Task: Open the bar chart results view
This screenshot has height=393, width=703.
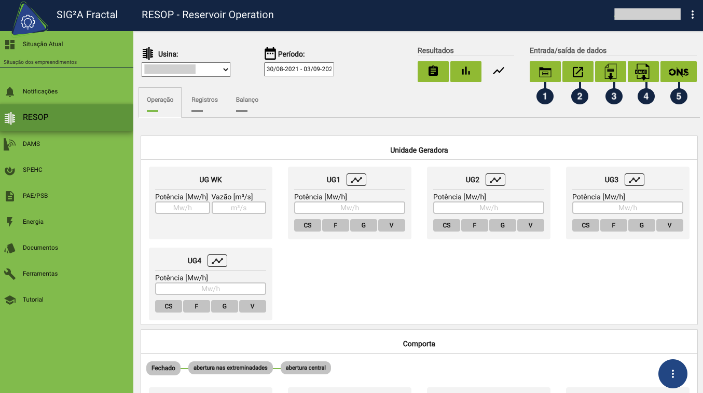Action: click(465, 72)
